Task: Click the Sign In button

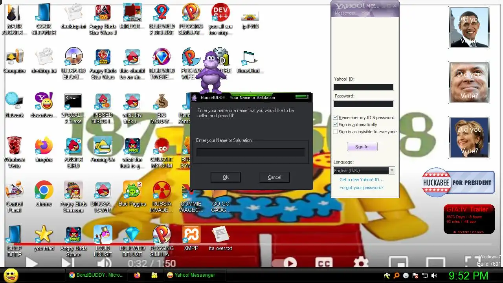Action: click(x=362, y=147)
